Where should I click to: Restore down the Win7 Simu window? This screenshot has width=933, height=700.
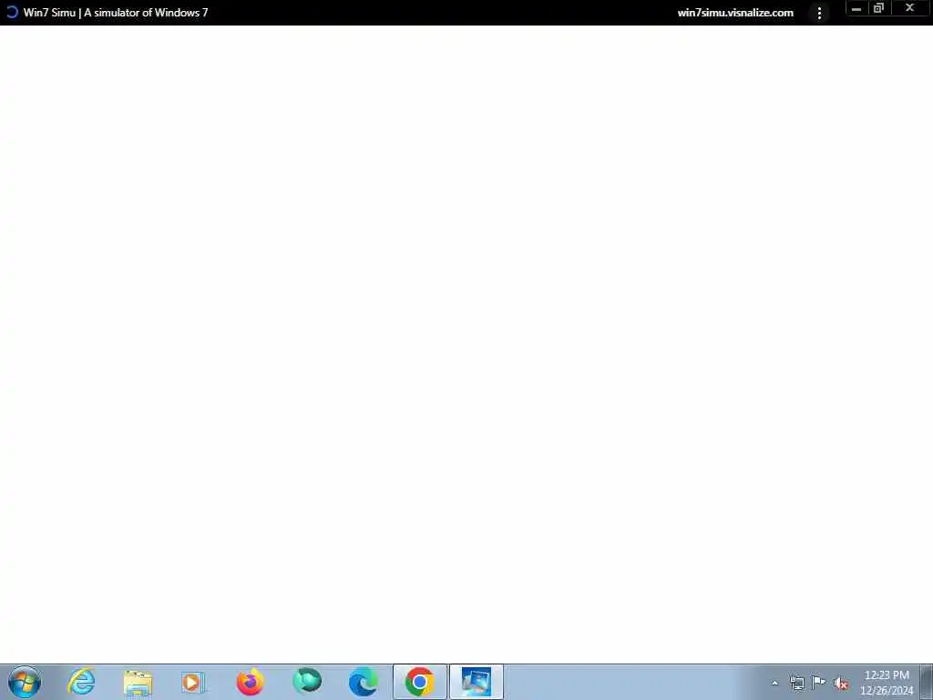878,8
